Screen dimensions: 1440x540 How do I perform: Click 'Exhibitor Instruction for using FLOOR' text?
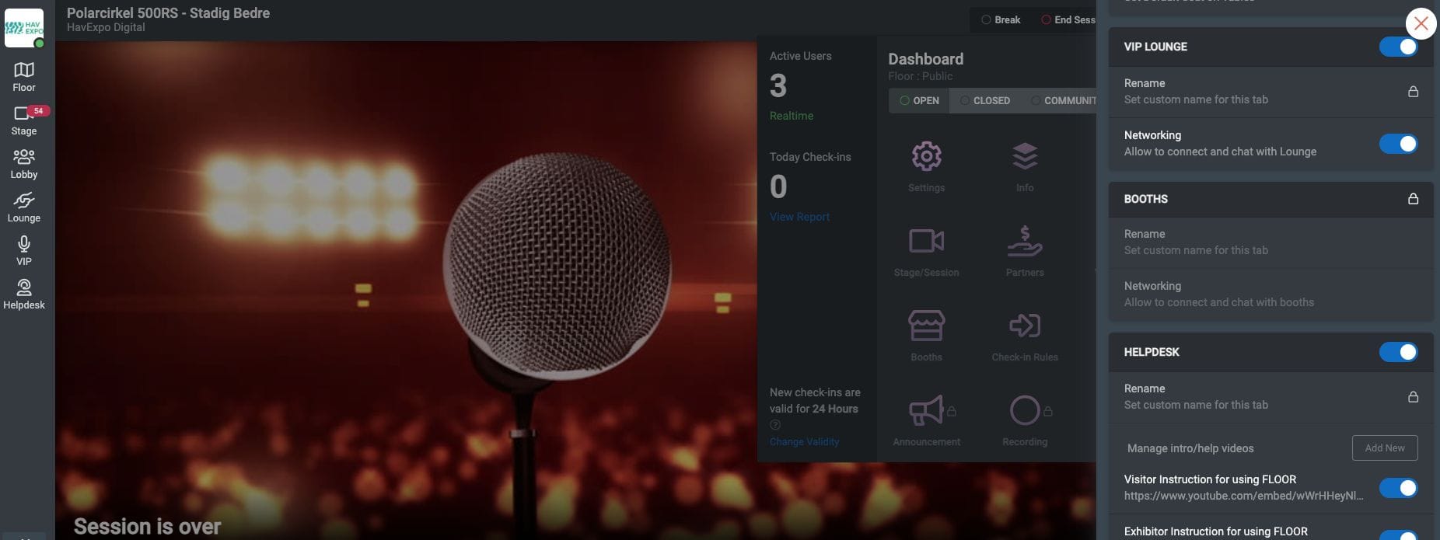click(1216, 531)
